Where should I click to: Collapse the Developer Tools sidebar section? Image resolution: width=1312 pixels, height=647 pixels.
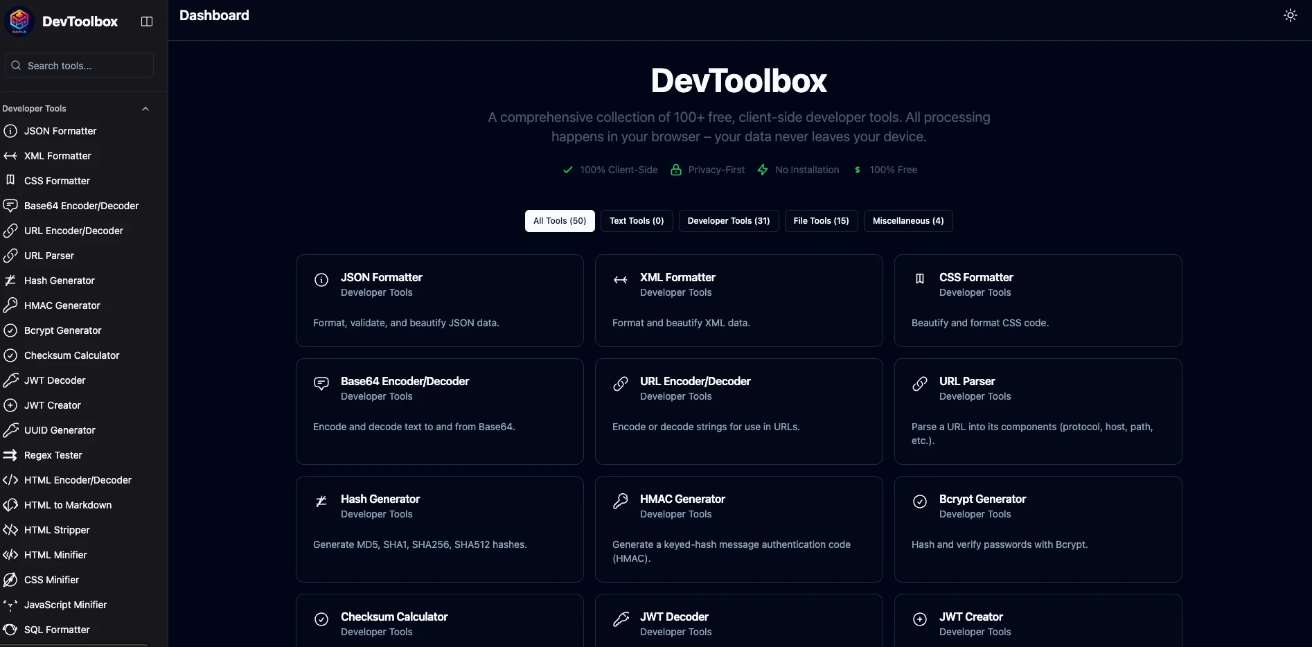click(145, 109)
